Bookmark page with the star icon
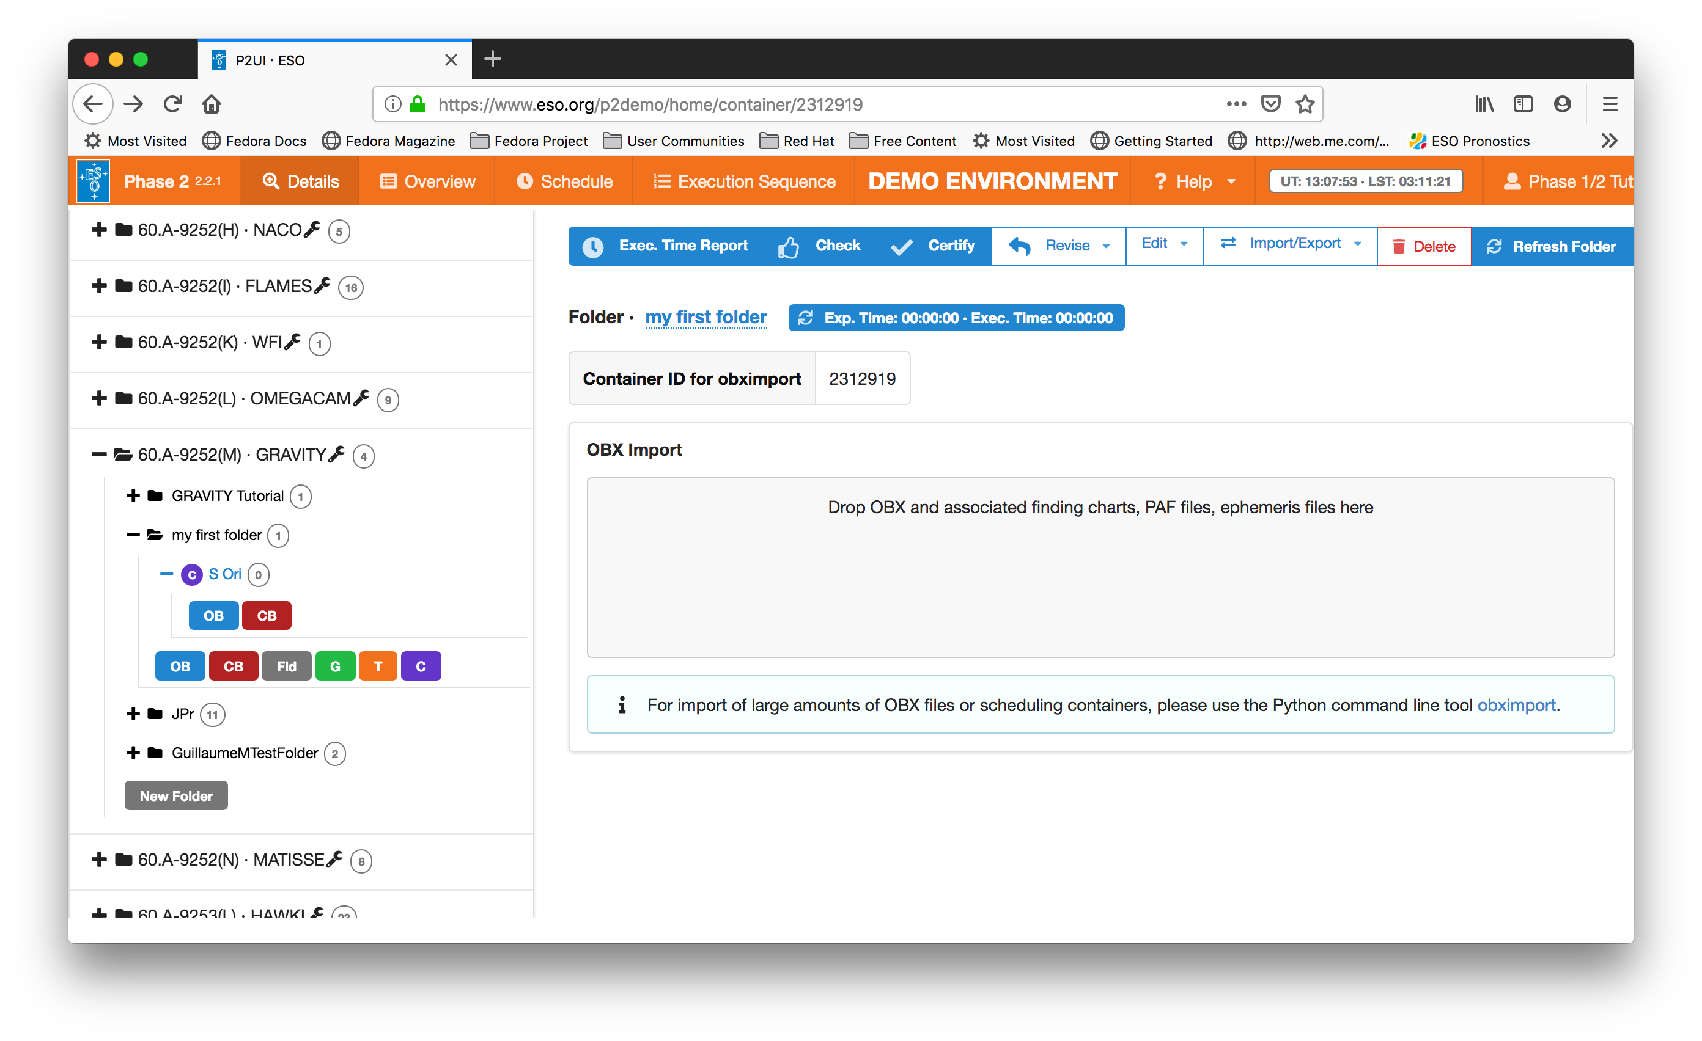Viewport: 1702px width, 1041px height. coord(1304,104)
